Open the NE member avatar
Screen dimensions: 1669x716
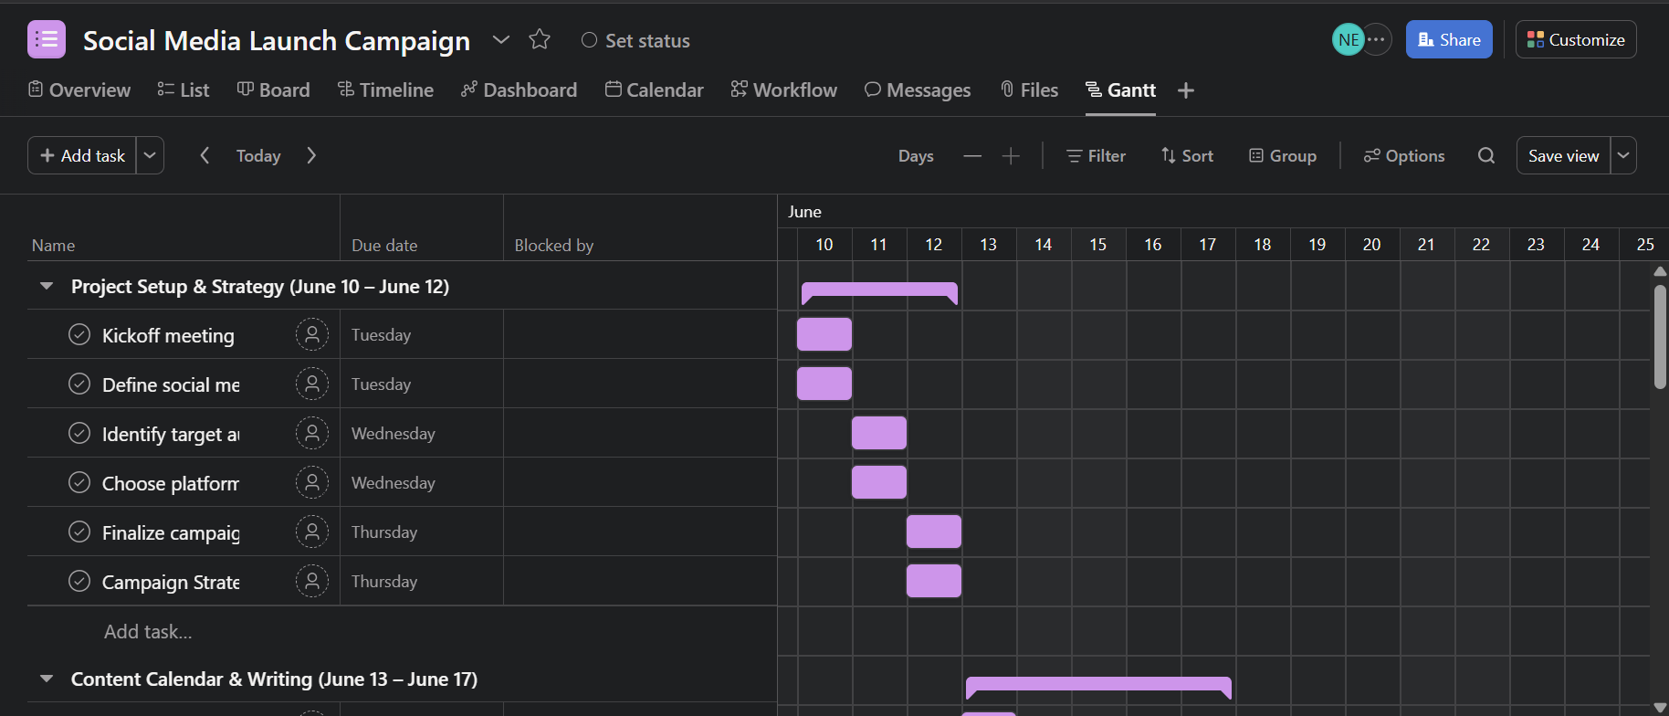[x=1348, y=39]
